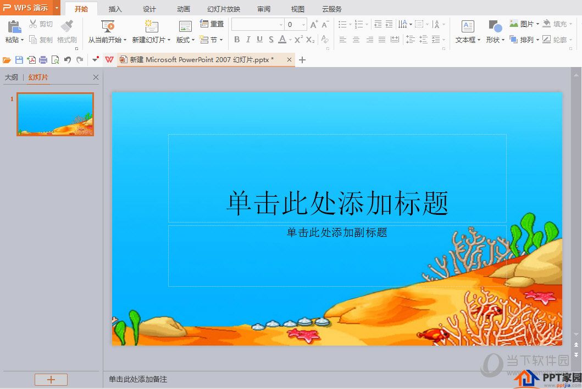Click the Text Box (文本框) icon

(x=468, y=27)
